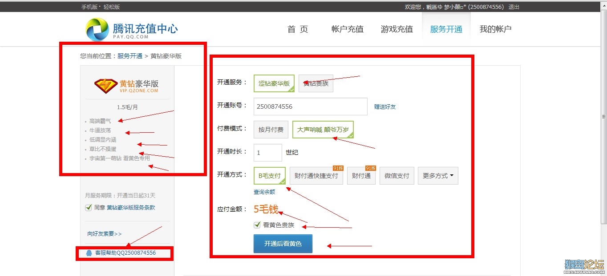
Task: Go to the 首页 navigation tab
Action: pos(298,29)
